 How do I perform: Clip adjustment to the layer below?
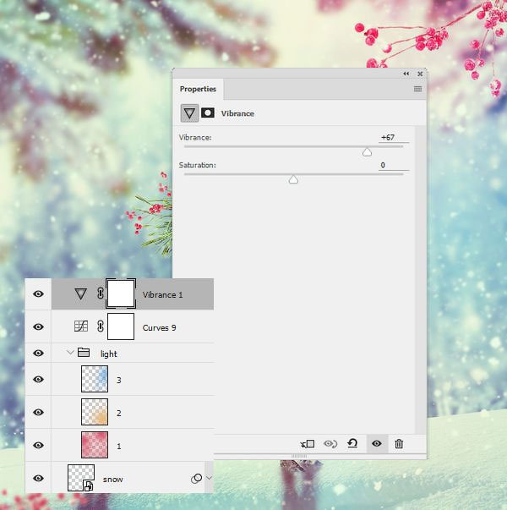pos(308,444)
